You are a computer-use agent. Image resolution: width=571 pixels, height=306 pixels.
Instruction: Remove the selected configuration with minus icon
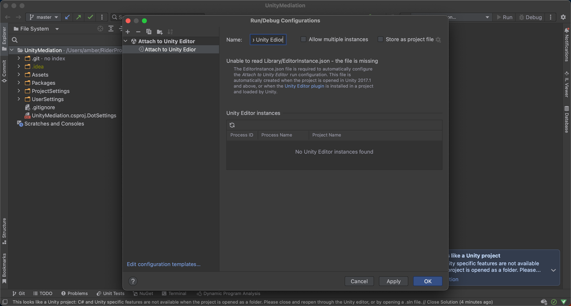coord(138,32)
